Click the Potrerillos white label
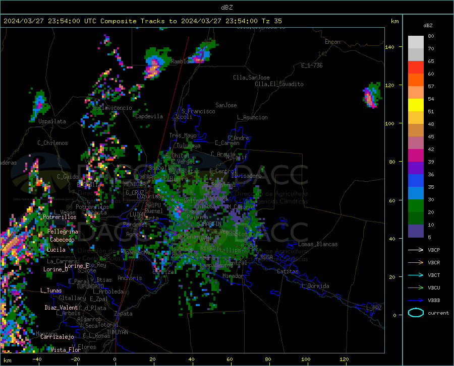The image size is (454, 366). click(x=60, y=217)
